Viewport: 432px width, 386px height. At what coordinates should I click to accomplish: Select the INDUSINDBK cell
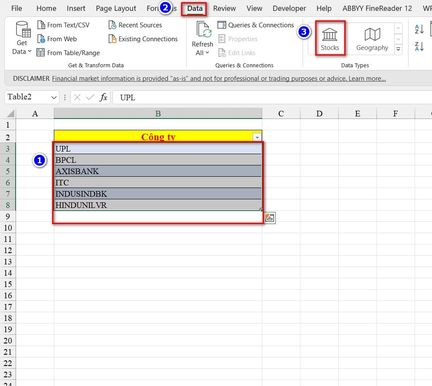158,194
